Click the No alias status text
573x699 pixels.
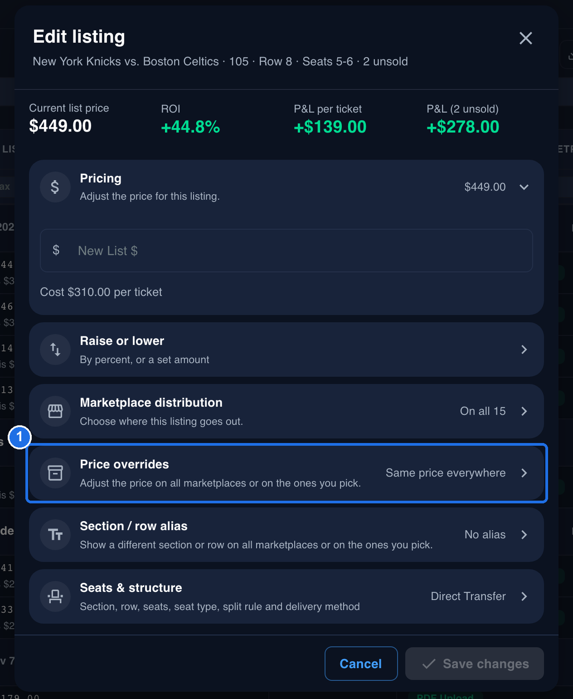tap(485, 534)
